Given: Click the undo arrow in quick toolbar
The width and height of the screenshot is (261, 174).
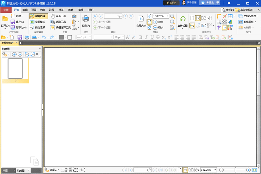Looking at the screenshot, I should (x=44, y=37).
